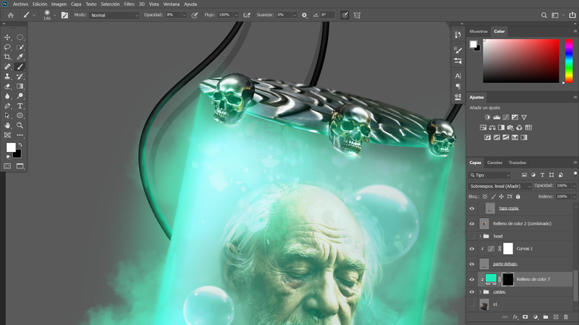Open the Archivo menu

point(20,4)
